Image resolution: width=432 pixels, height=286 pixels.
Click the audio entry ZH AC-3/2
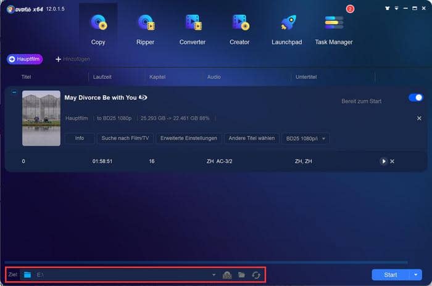[219, 161]
